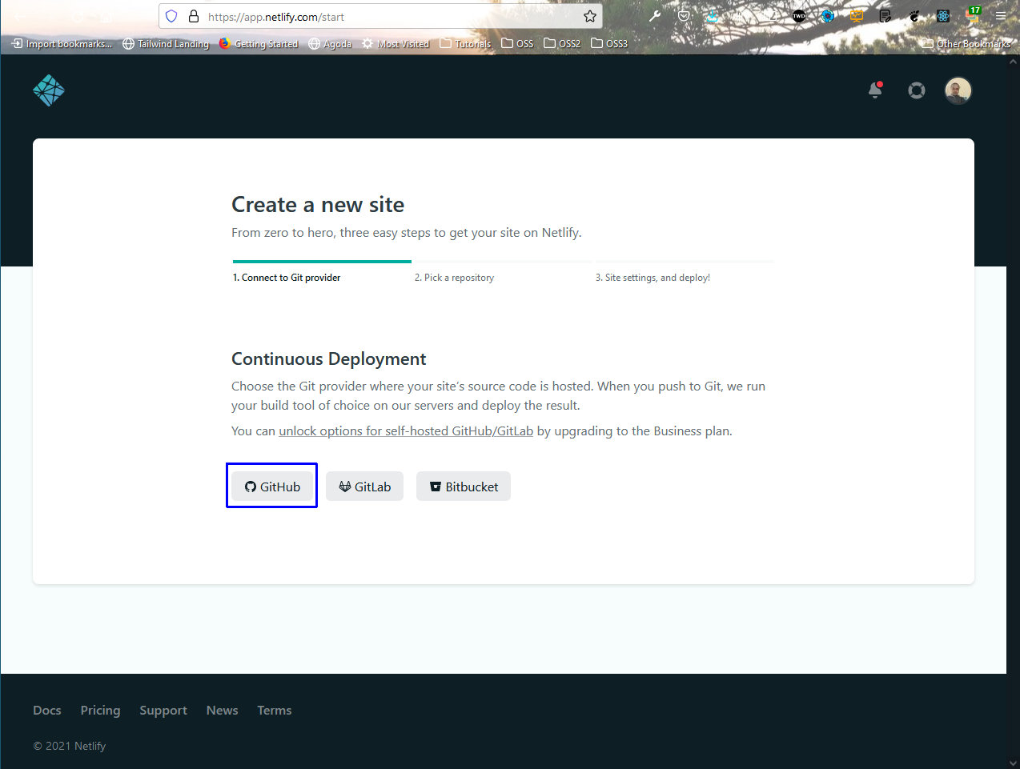This screenshot has height=769, width=1020.
Task: Open the support lifebuoy icon
Action: 917,90
